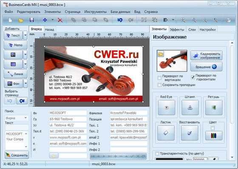This screenshot has height=169, width=238.
Task: Click the blue plus add icon in the toolbar
Action: coord(45,20)
